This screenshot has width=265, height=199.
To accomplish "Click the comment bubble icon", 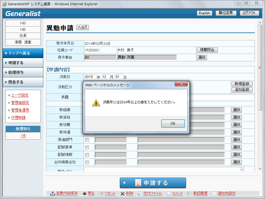I will coord(168,193).
